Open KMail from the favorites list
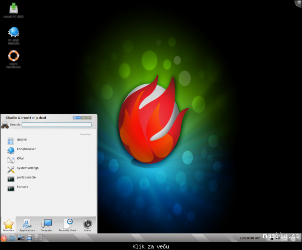This screenshot has height=250, width=302. 49,160
